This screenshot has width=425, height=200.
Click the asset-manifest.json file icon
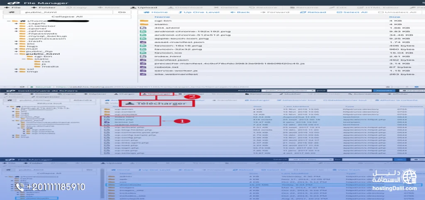pos(143,42)
